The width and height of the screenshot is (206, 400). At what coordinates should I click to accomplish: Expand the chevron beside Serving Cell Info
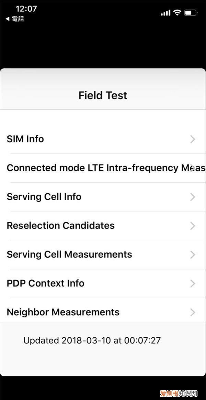(x=193, y=197)
